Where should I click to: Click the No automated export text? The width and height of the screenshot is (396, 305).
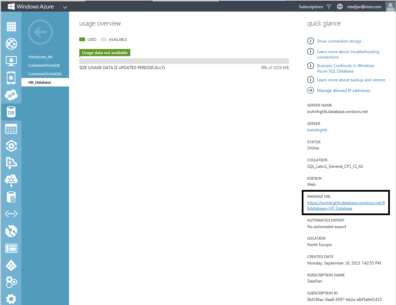(x=327, y=227)
